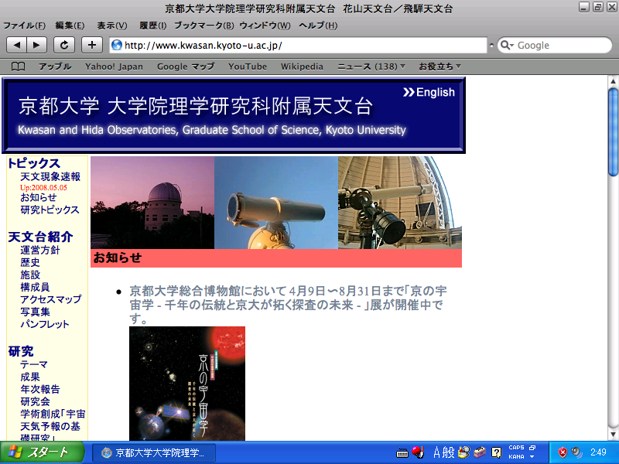Go back with the left arrow button

tap(16, 45)
